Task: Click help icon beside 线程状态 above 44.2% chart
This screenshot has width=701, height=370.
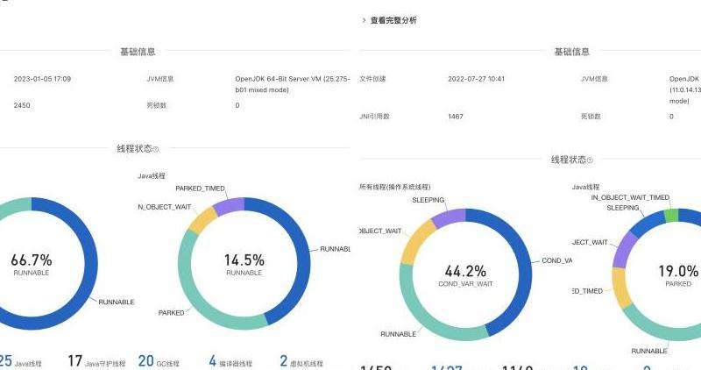Action: (590, 160)
